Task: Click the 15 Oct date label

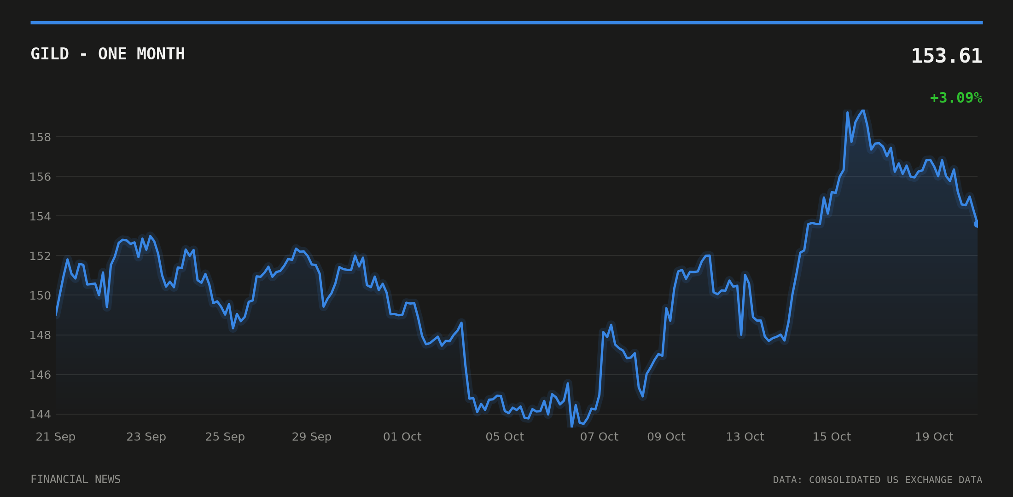Action: click(832, 437)
